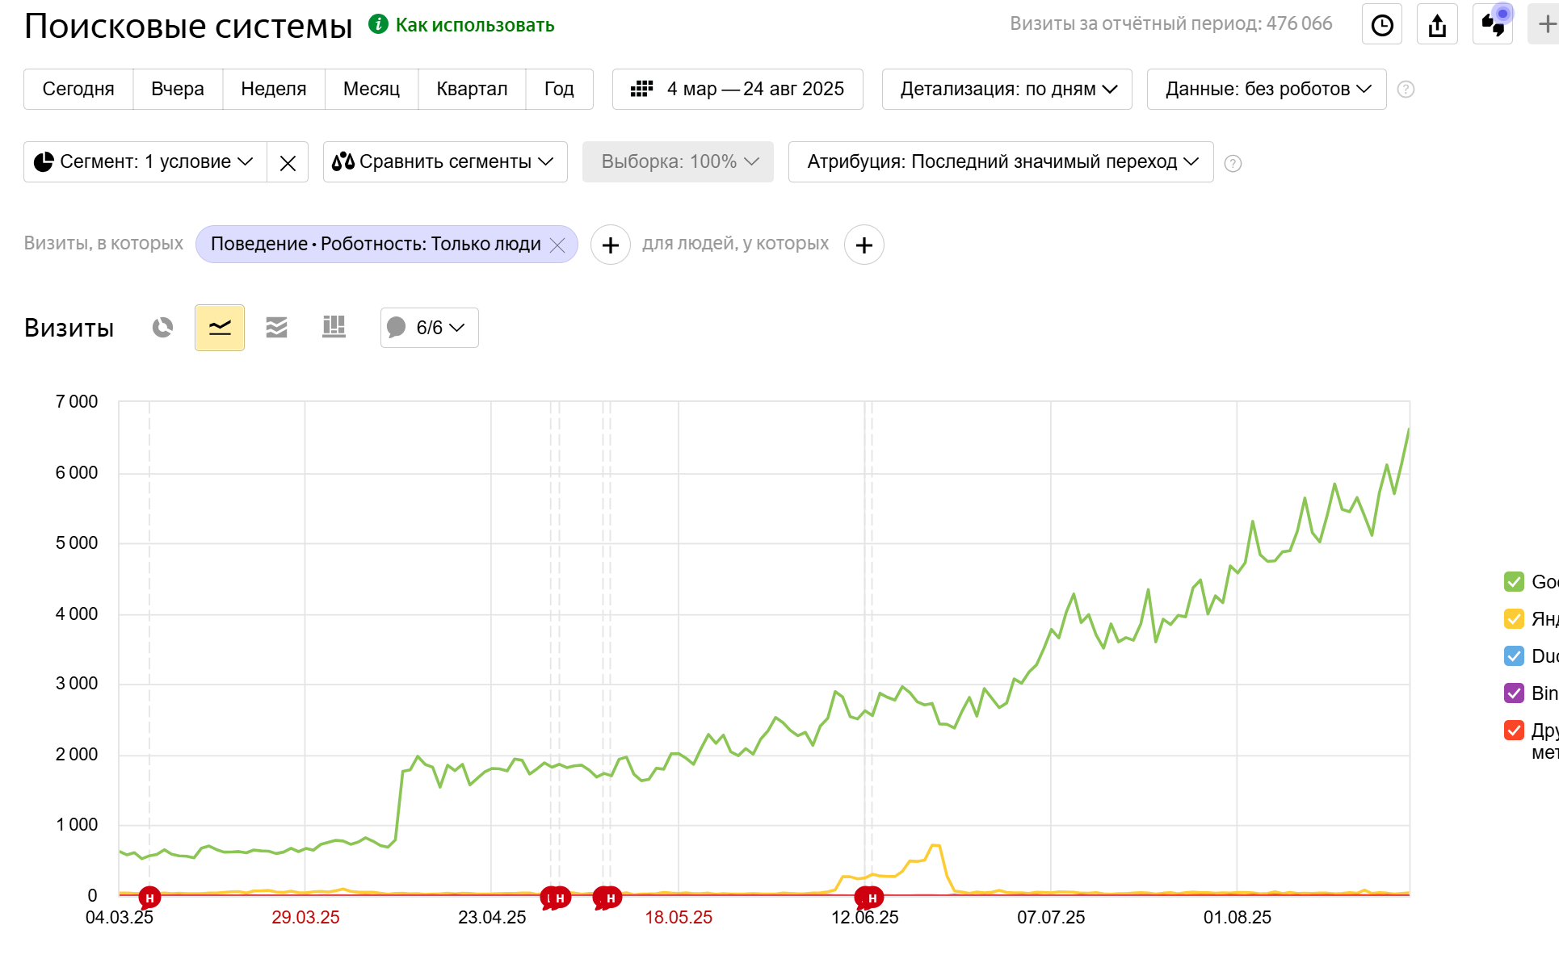The image size is (1559, 963).
Task: Toggle the purple Bing series checkbox
Action: (1514, 693)
